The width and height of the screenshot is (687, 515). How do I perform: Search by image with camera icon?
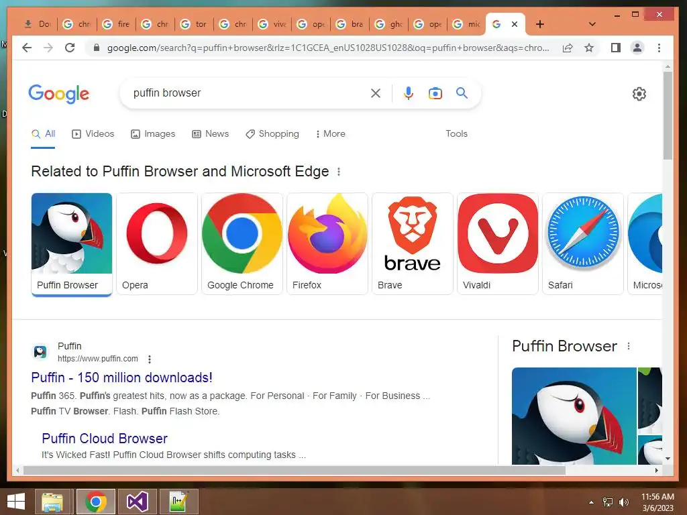[x=435, y=93]
